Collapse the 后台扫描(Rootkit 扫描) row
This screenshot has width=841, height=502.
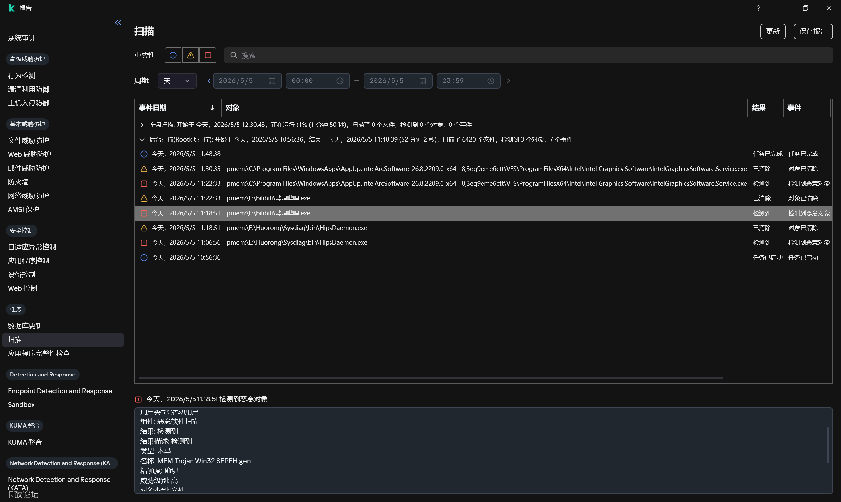pos(142,140)
